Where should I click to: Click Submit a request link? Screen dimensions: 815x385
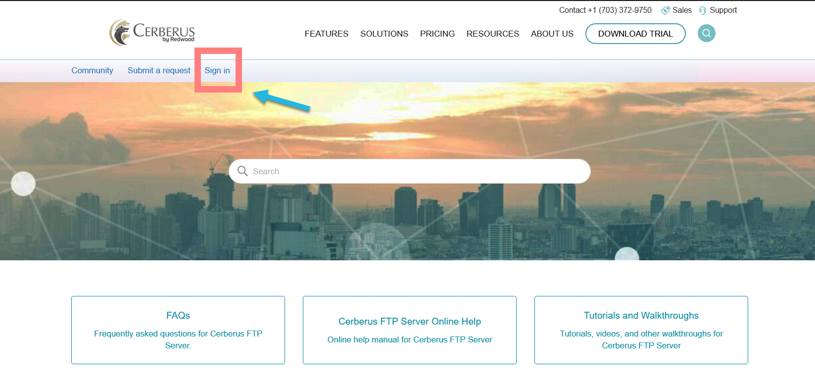[159, 70]
